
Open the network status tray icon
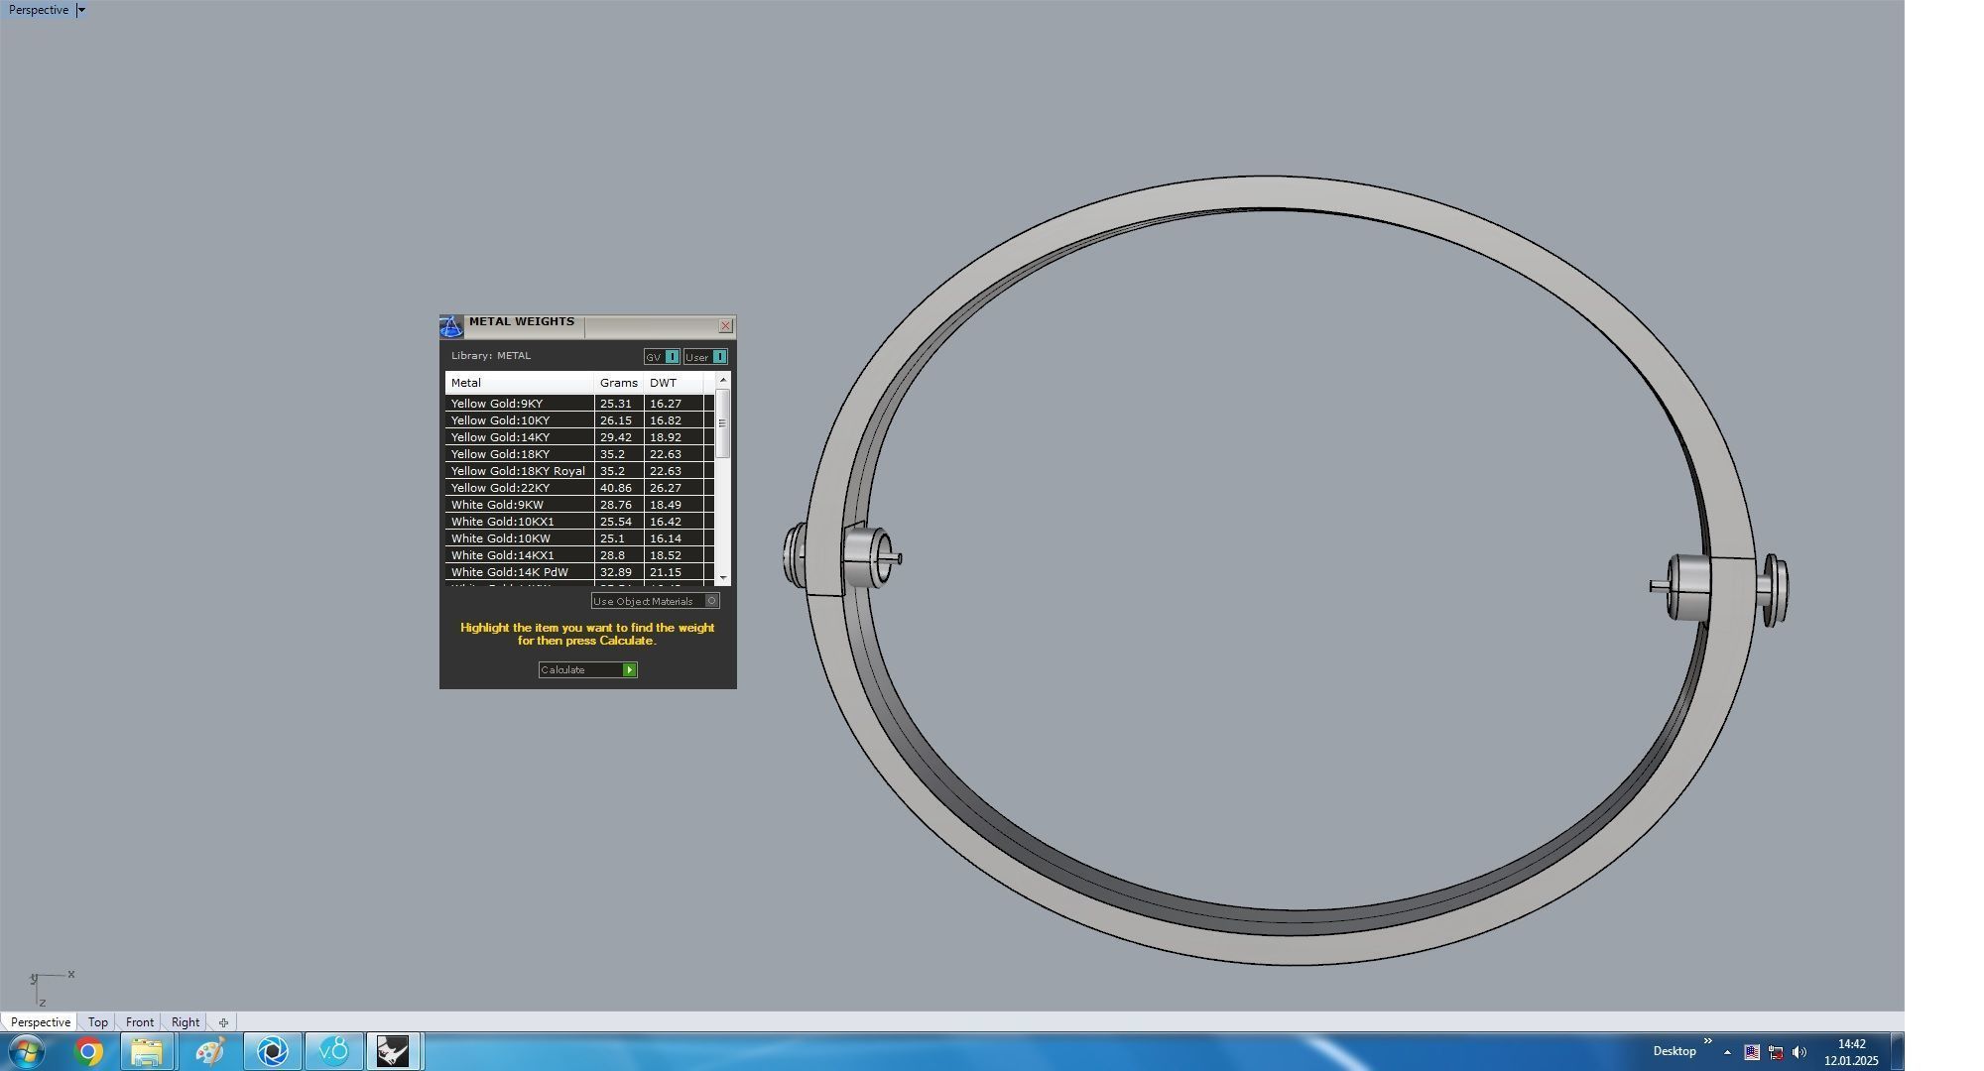point(1776,1052)
